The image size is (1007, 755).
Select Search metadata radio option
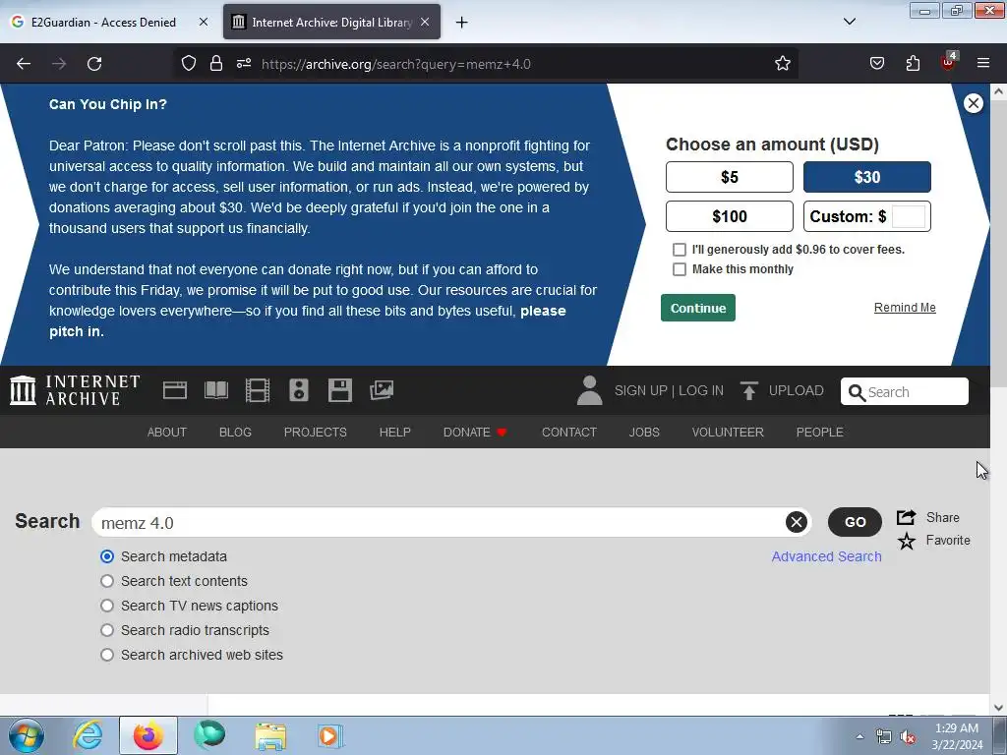coord(107,556)
